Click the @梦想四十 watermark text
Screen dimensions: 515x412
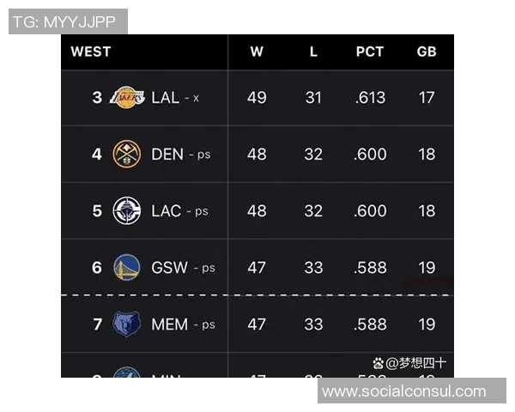415,363
